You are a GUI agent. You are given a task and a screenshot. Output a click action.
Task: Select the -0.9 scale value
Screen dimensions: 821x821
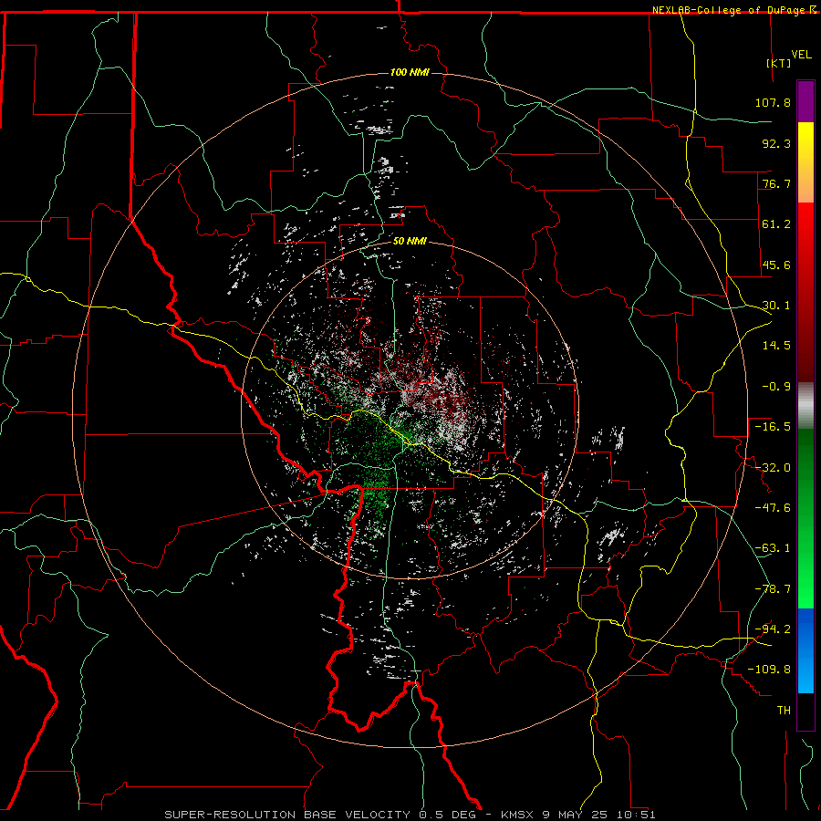pyautogui.click(x=776, y=387)
